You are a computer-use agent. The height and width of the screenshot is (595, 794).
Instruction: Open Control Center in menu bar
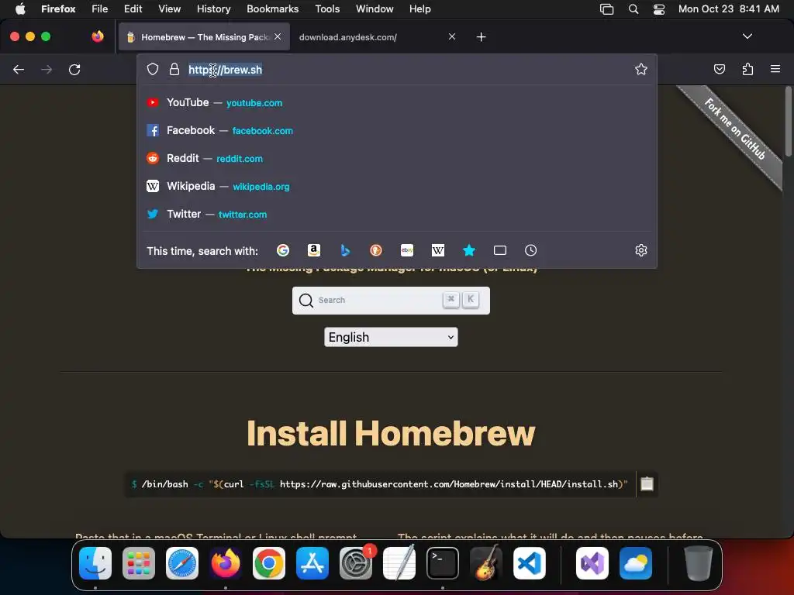point(659,9)
